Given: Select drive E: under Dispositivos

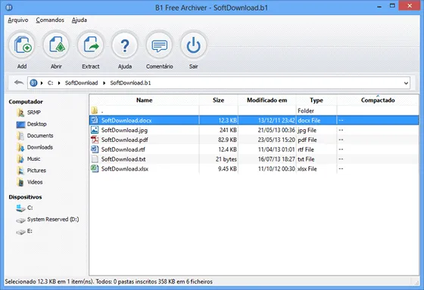Looking at the screenshot, I should pos(24,231).
